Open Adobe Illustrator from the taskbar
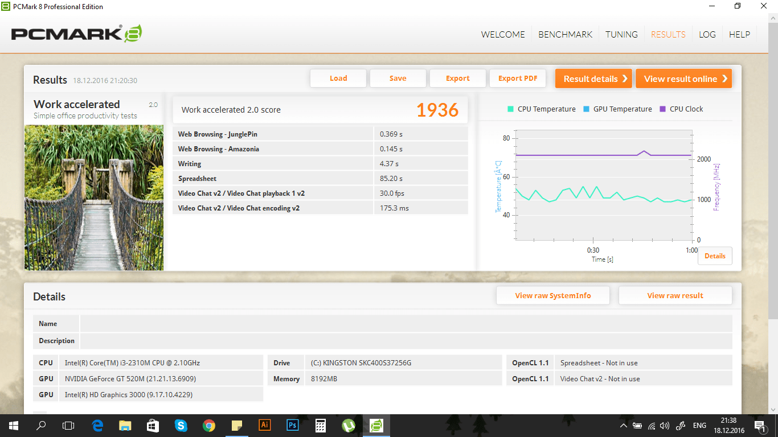This screenshot has width=778, height=437. point(264,425)
